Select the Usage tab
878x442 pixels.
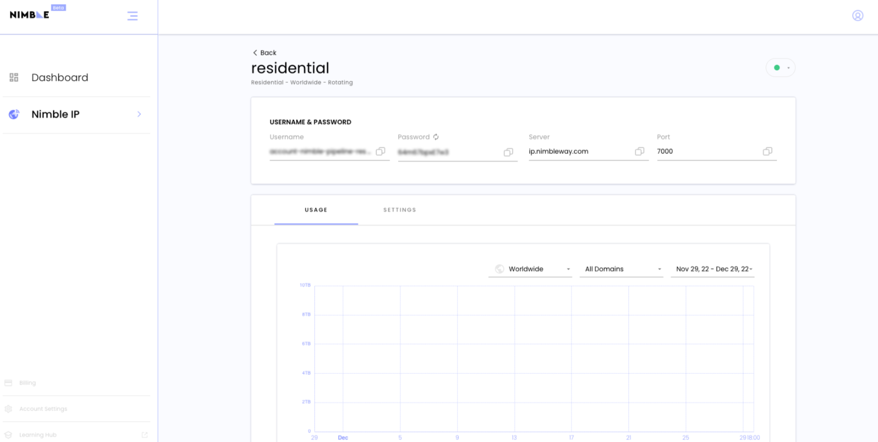click(316, 210)
